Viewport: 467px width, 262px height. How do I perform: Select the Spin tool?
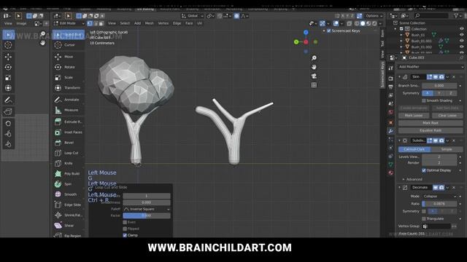point(69,184)
